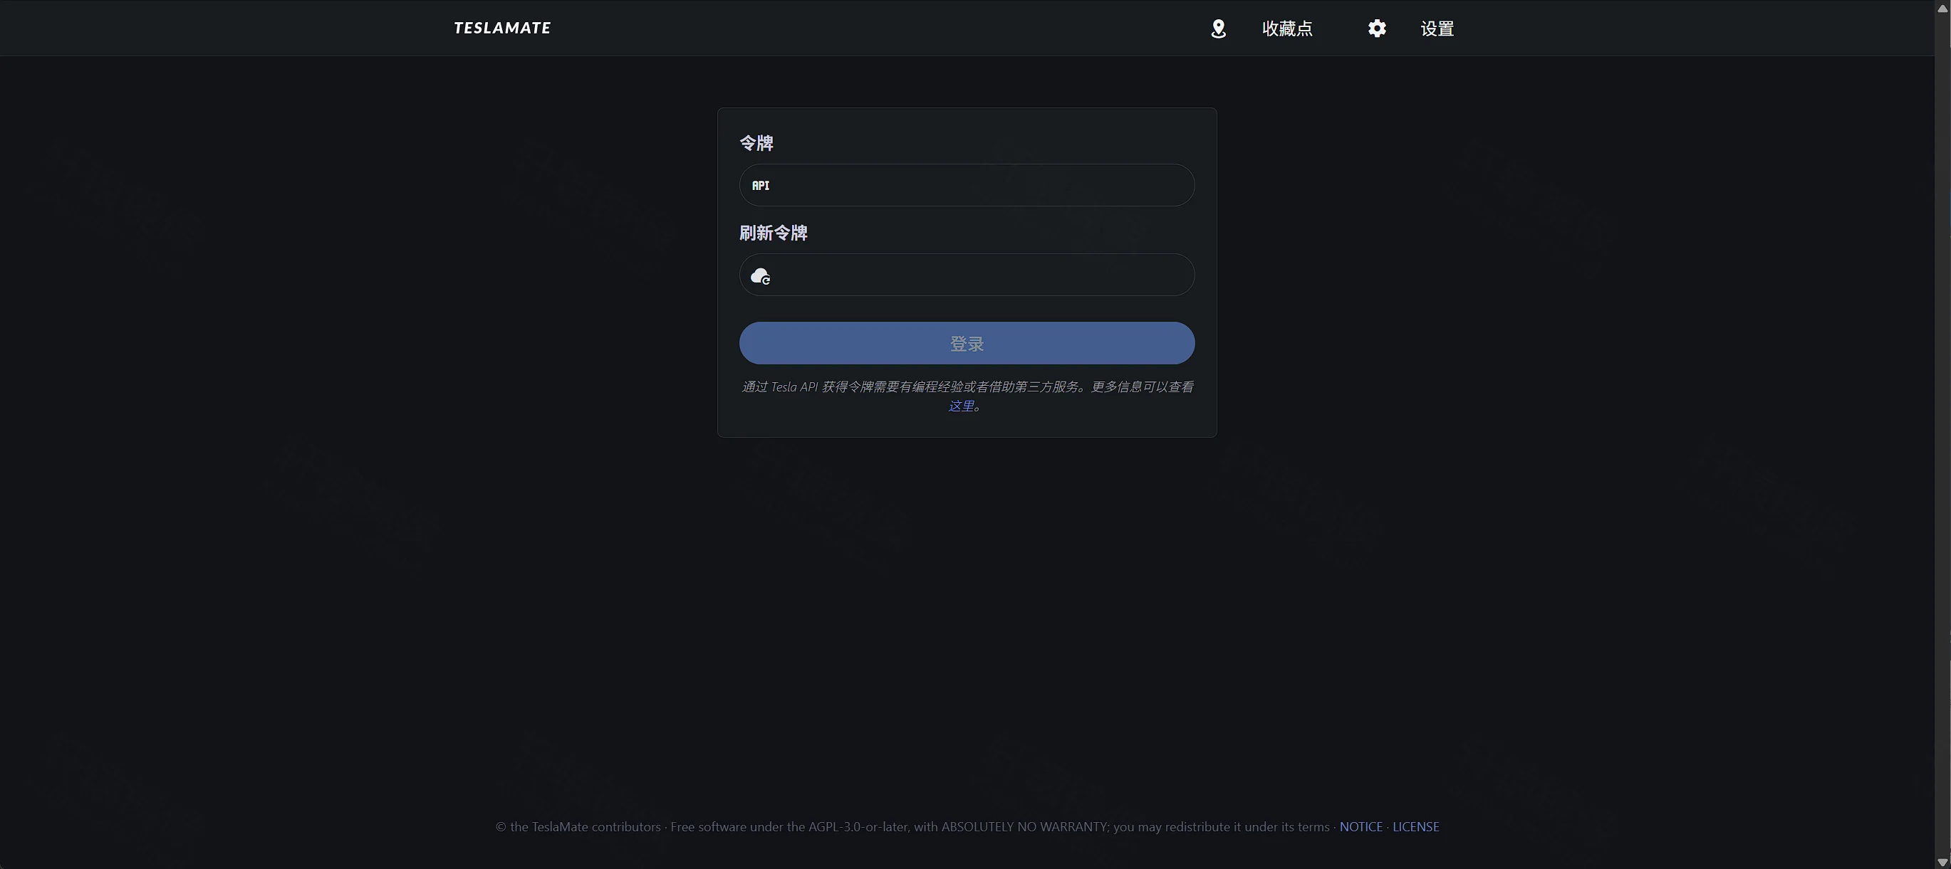The image size is (1951, 869).
Task: Focus the 令牌 API token input field
Action: [x=967, y=185]
